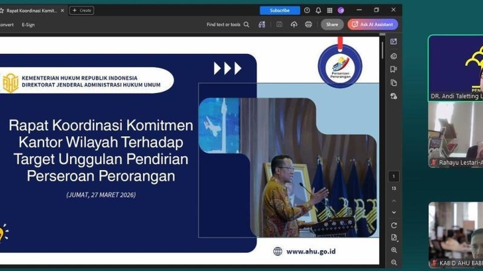This screenshot has height=271, width=483.
Task: Click the blue Subscribe button
Action: [x=280, y=11]
